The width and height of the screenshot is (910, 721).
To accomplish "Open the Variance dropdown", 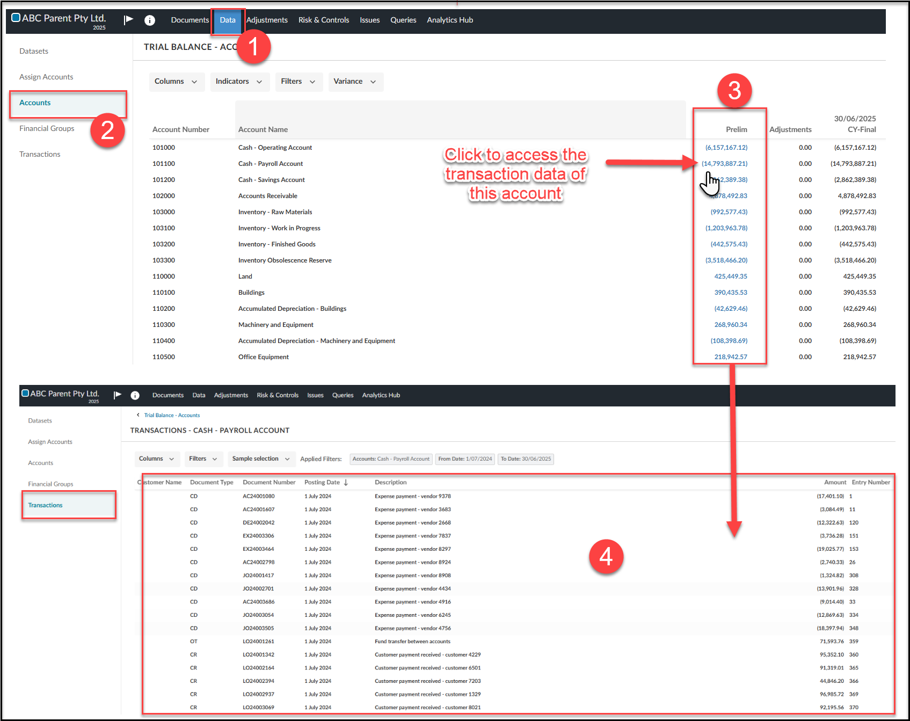I will pyautogui.click(x=355, y=82).
